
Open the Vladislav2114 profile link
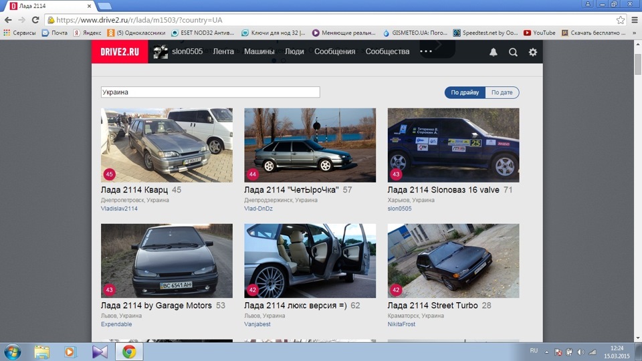coord(119,209)
